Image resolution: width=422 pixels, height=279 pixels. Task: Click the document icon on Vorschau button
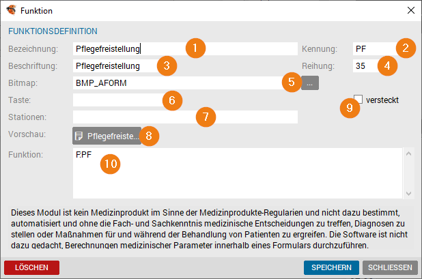79,136
